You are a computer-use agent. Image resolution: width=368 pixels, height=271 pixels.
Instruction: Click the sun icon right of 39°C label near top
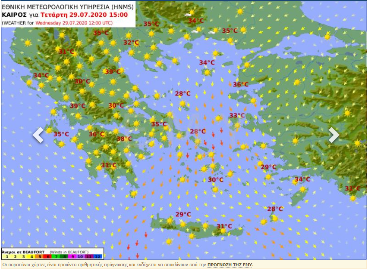pyautogui.click(x=121, y=71)
